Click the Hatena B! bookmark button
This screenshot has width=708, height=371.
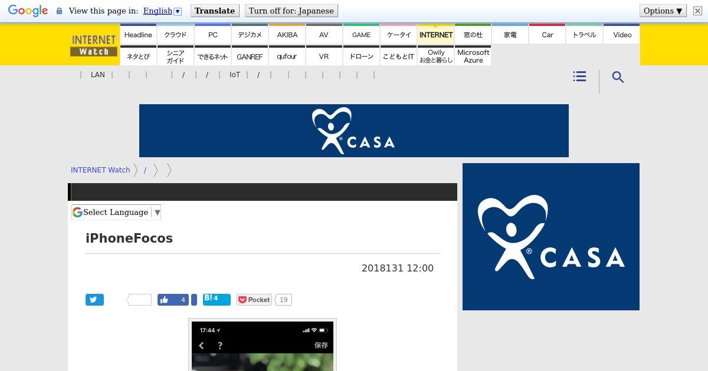(217, 299)
